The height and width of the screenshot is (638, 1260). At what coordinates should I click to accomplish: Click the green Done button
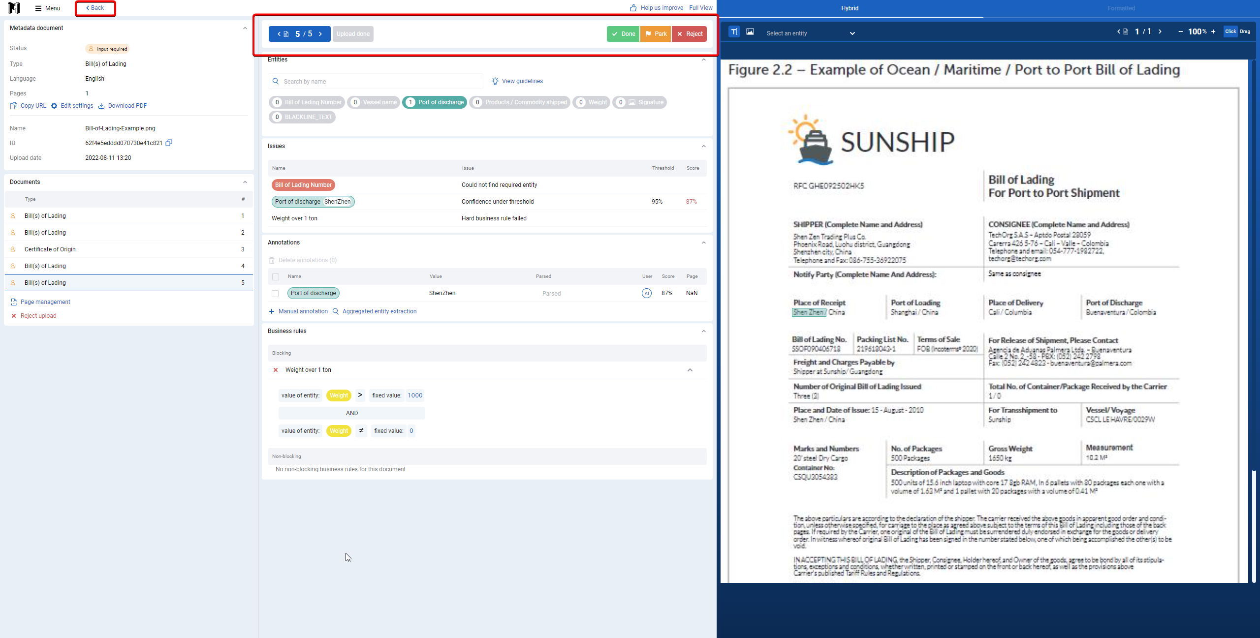click(x=623, y=34)
